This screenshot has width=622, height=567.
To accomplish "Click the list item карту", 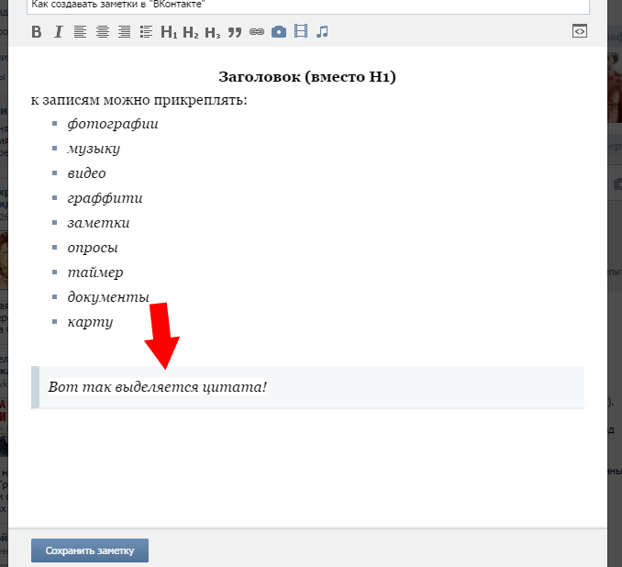I will point(90,322).
